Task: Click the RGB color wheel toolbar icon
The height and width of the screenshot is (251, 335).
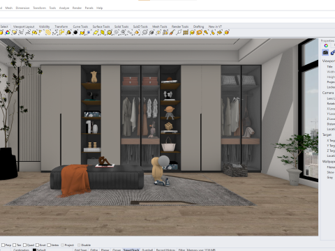Action: (x=8, y=32)
